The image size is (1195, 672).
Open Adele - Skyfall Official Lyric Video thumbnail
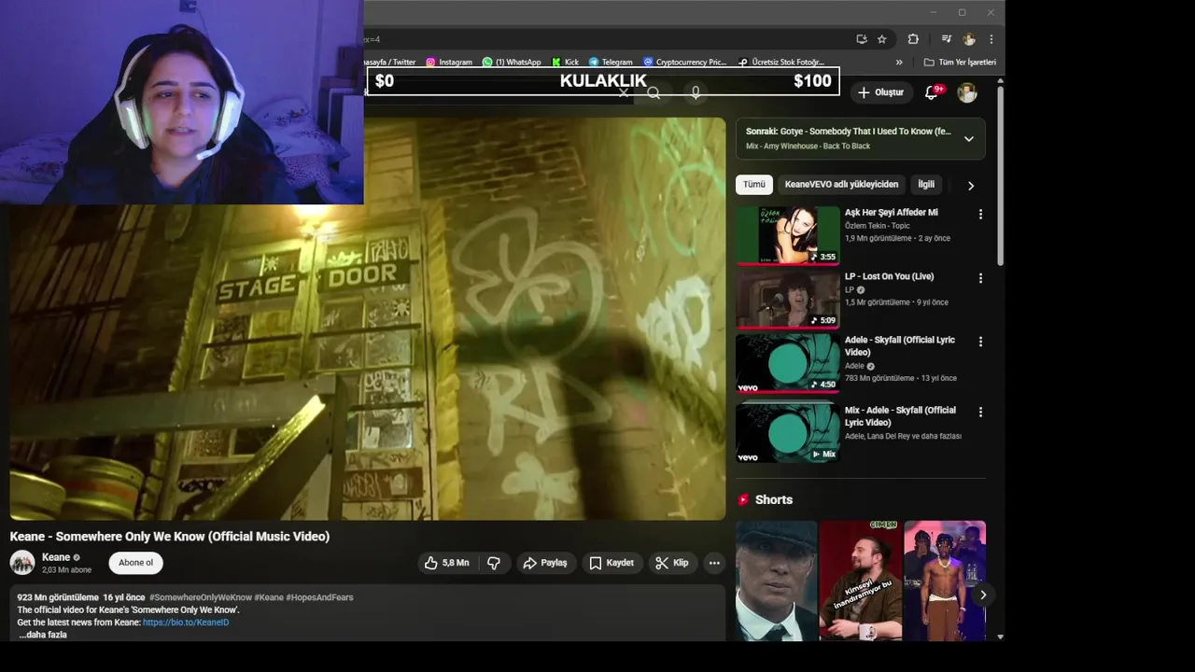click(x=788, y=363)
